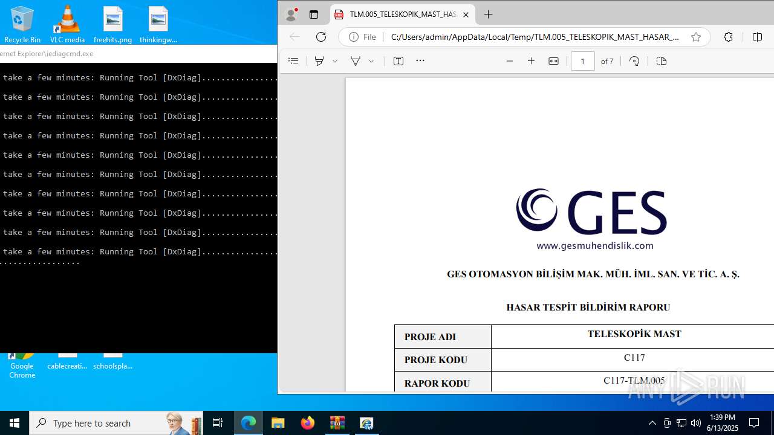The width and height of the screenshot is (774, 435).
Task: Zoom in the PDF document
Action: (x=531, y=61)
